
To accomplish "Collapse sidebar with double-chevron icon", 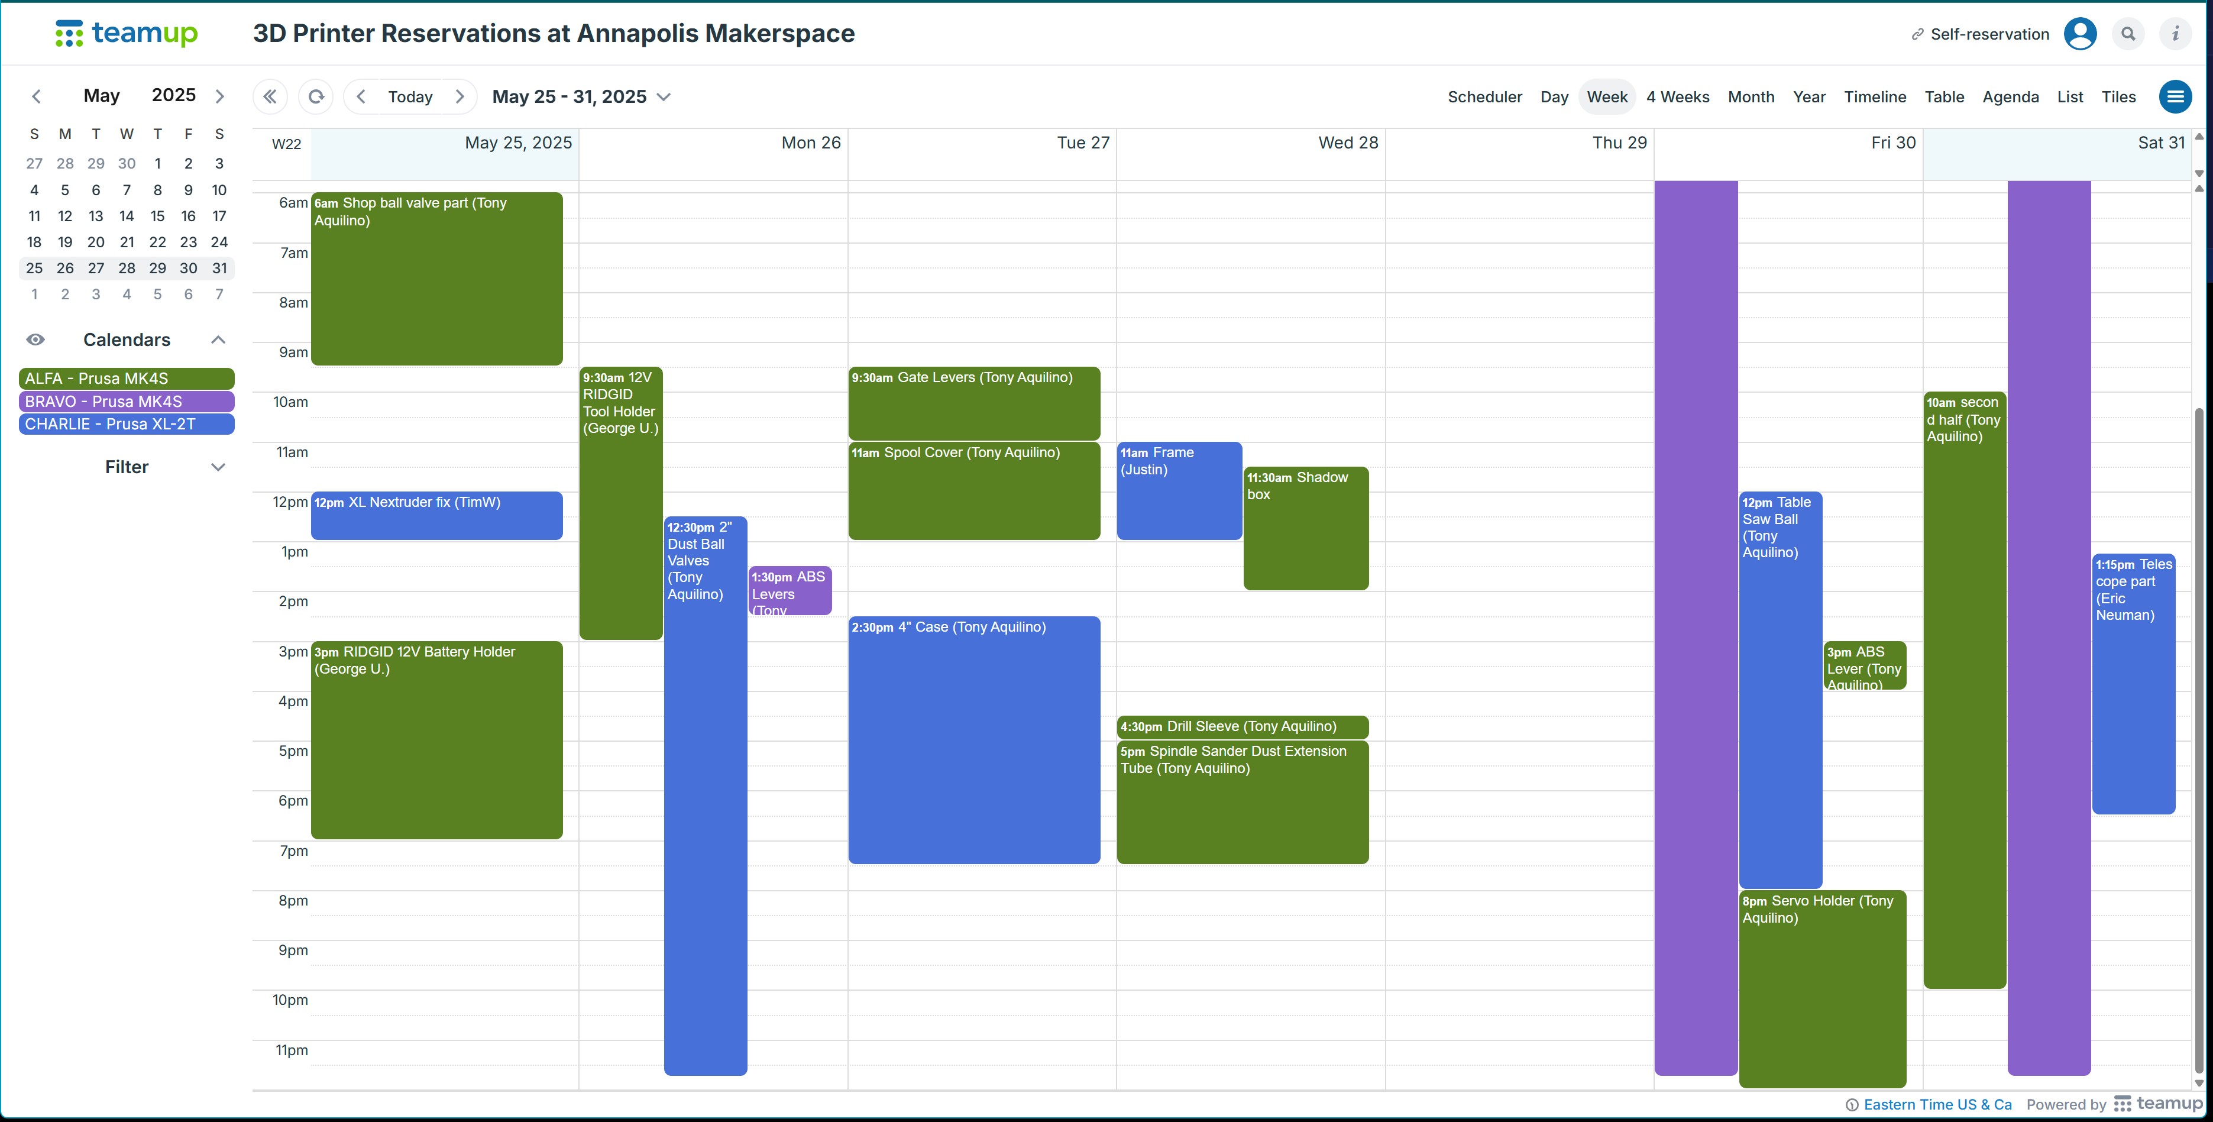I will (270, 97).
